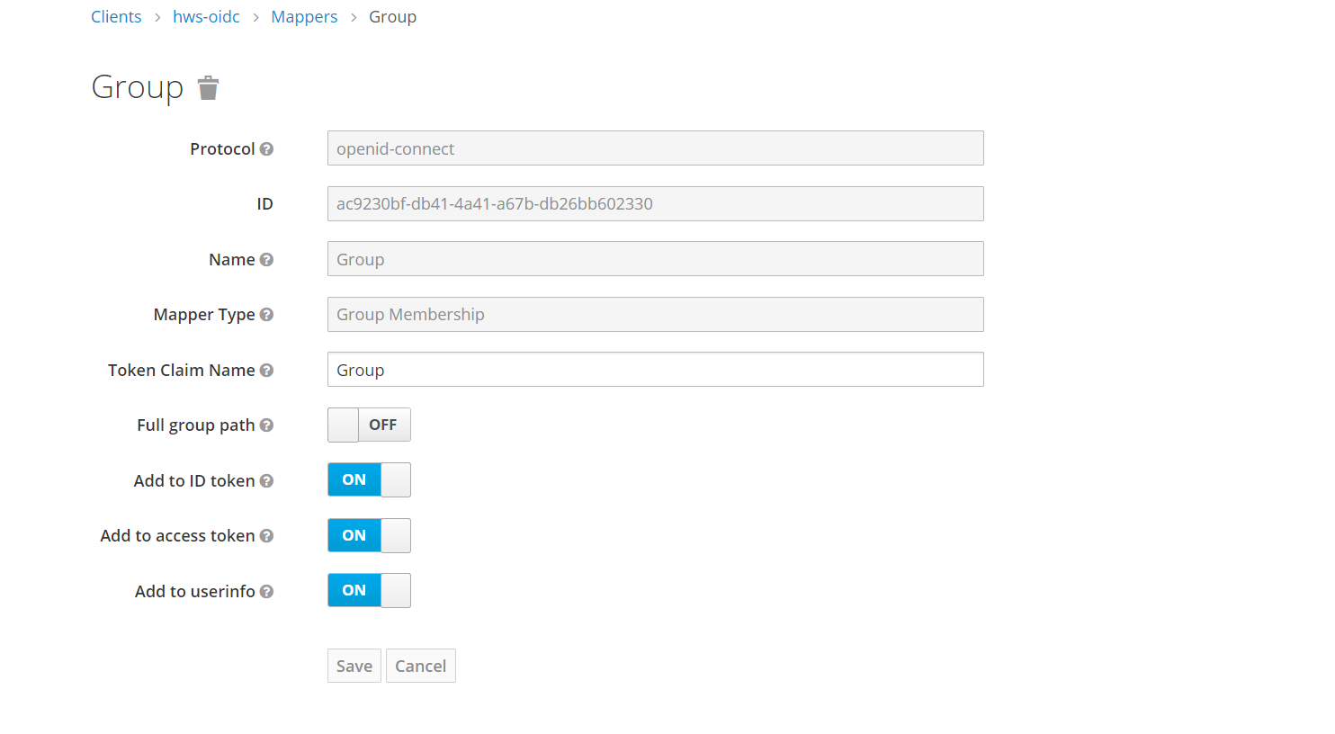This screenshot has width=1335, height=734.
Task: Click the Protocol help question icon
Action: click(x=266, y=149)
